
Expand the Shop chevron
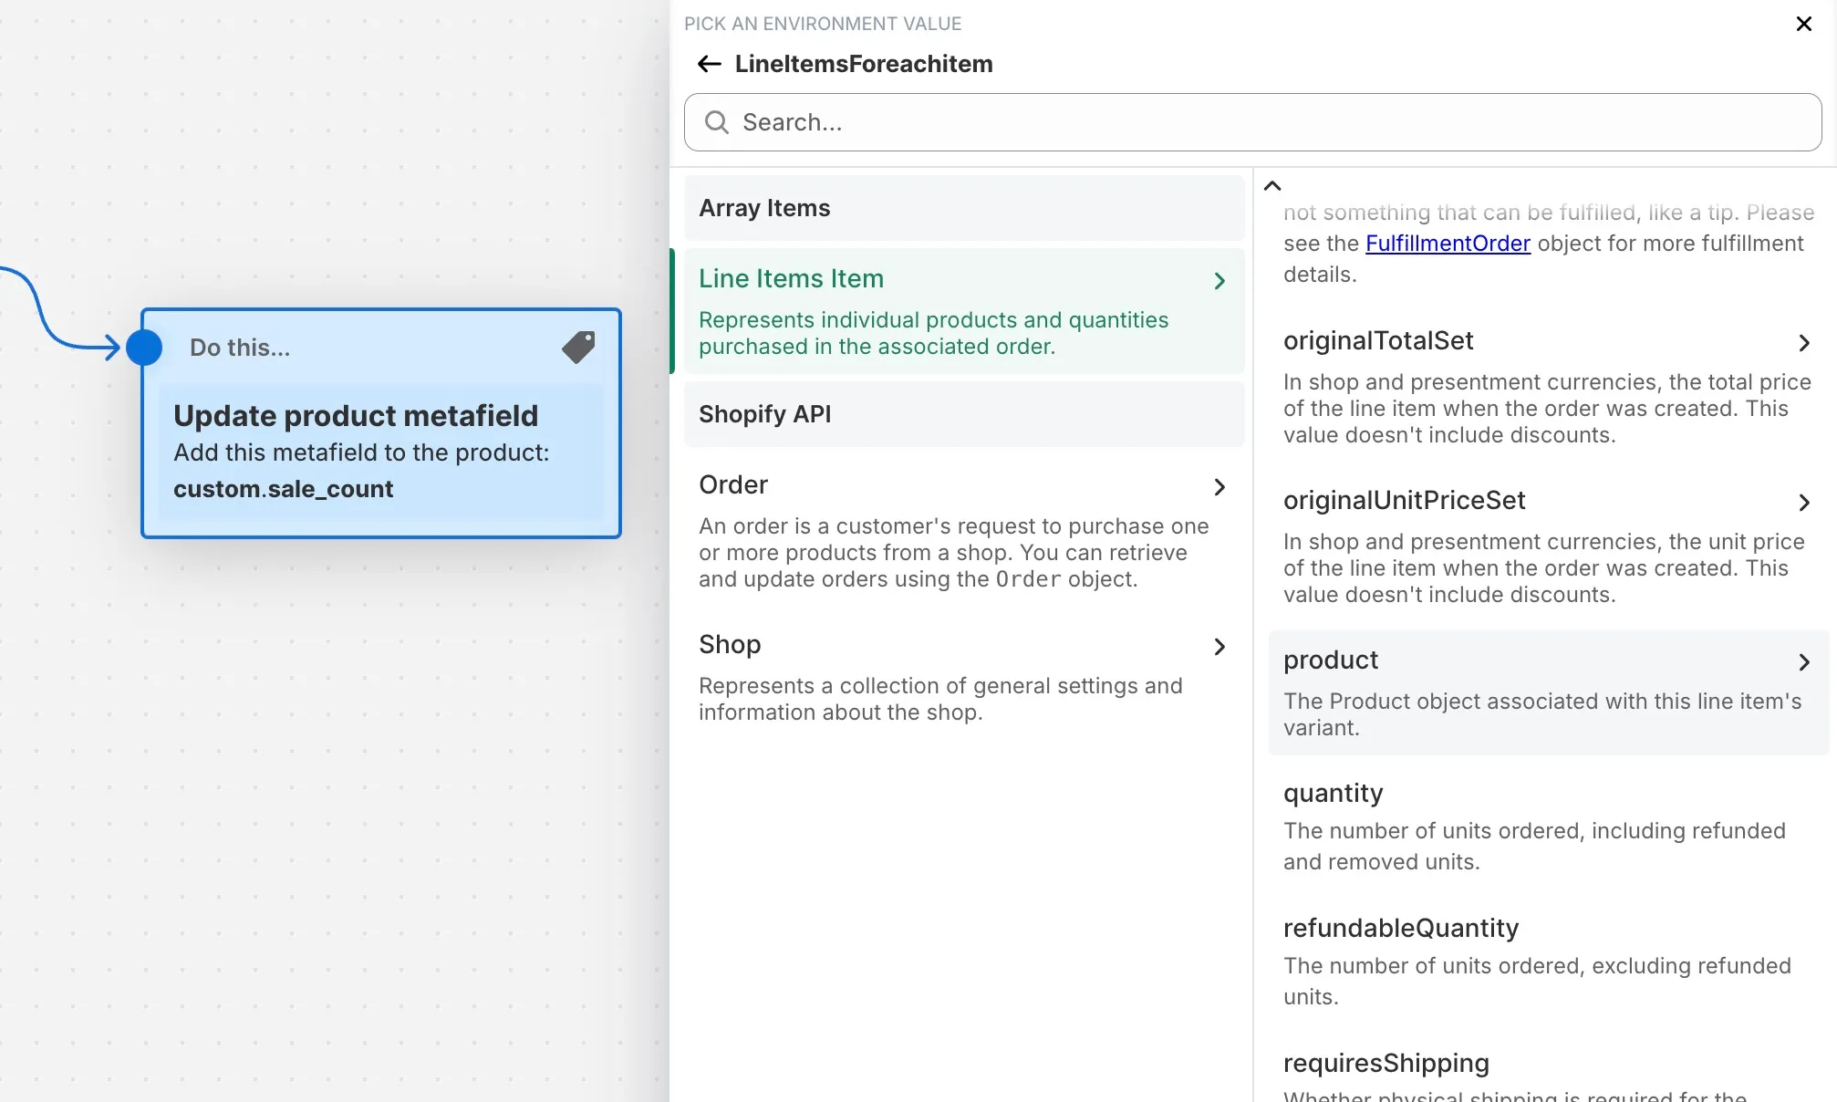point(1219,647)
